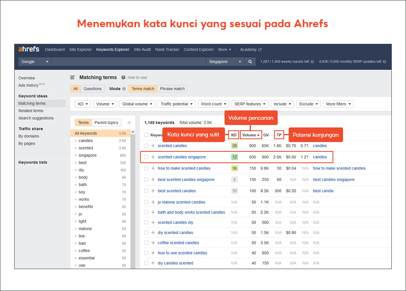Open the Singapore country dropdown
406x291 pixels.
pos(225,62)
